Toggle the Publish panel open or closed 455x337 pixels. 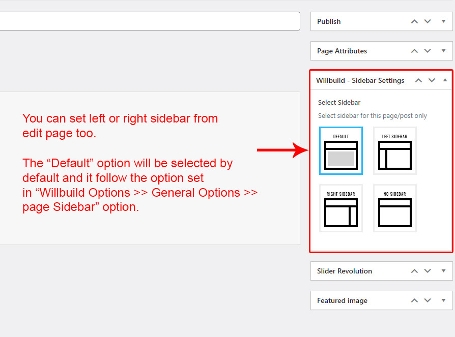pyautogui.click(x=444, y=21)
